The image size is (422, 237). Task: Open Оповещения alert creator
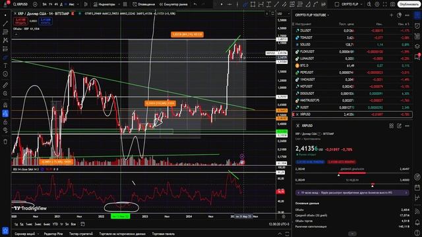[x=144, y=5]
